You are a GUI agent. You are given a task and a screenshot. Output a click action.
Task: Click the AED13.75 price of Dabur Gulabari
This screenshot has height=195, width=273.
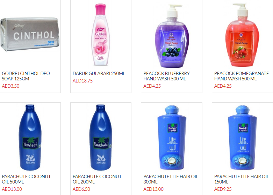coord(82,81)
